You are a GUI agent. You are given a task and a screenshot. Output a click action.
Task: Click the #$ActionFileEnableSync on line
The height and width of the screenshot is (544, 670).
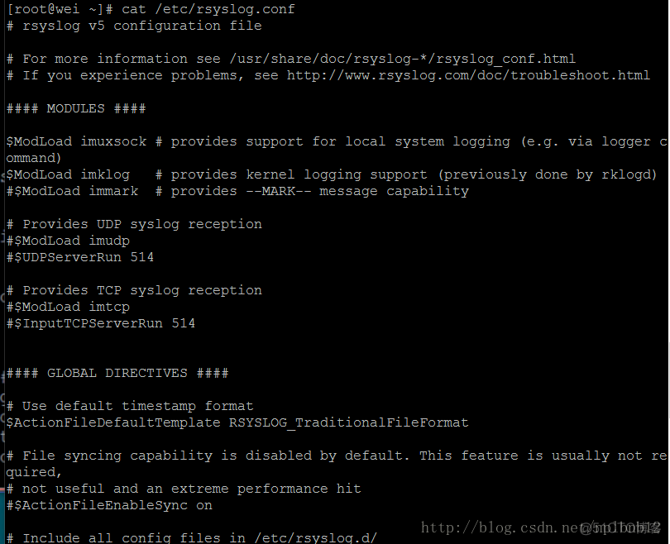click(x=109, y=506)
